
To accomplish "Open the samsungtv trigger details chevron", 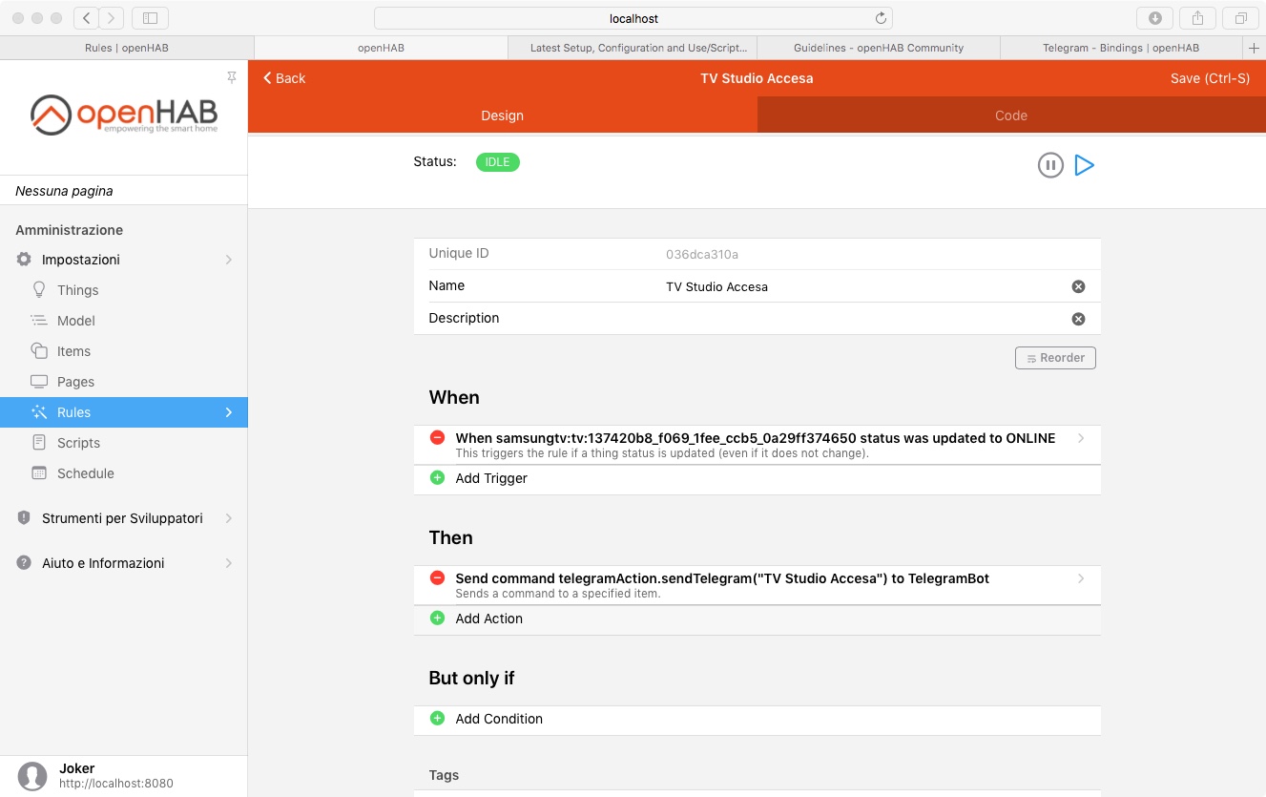I will point(1081,438).
